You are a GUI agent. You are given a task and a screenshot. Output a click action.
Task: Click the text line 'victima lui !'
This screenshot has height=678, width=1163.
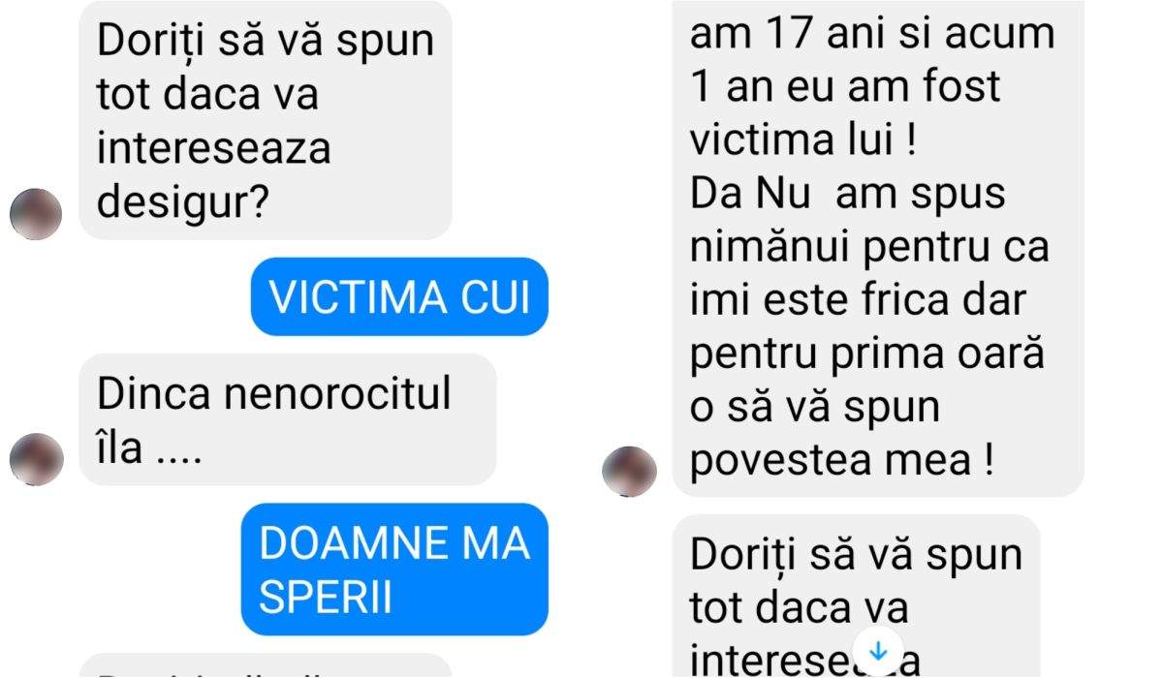click(x=802, y=141)
